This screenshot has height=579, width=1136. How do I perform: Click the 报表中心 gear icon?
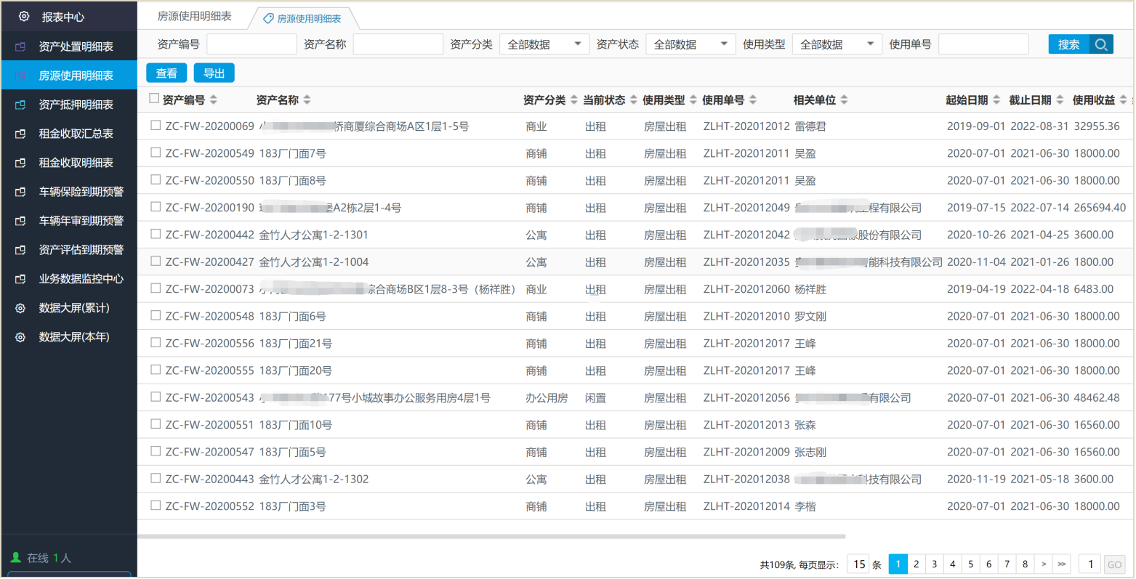(x=24, y=16)
